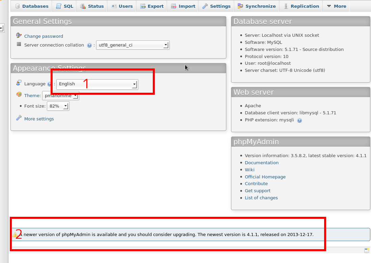The height and width of the screenshot is (263, 371).
Task: Open the Font size dropdown showing 82%
Action: 58,106
